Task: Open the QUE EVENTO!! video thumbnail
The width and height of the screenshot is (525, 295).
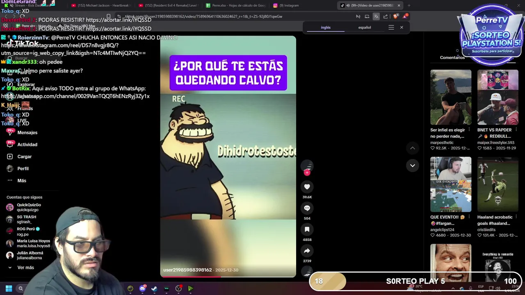Action: [x=451, y=184]
